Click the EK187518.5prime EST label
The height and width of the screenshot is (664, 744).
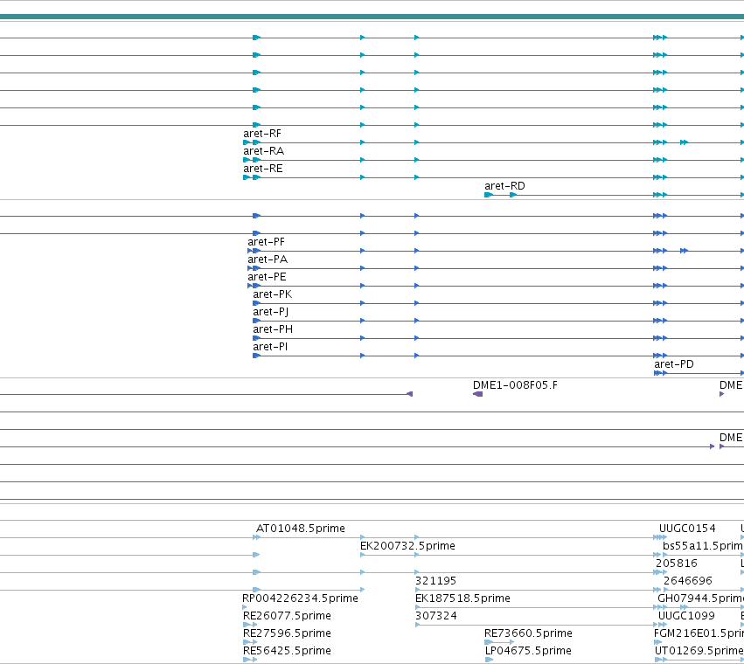point(462,598)
